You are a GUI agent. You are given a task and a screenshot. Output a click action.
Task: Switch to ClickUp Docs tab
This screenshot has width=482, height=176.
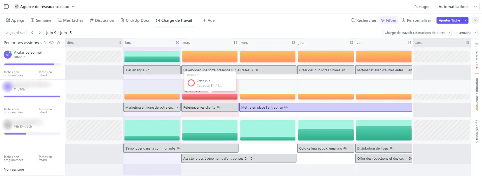point(135,20)
